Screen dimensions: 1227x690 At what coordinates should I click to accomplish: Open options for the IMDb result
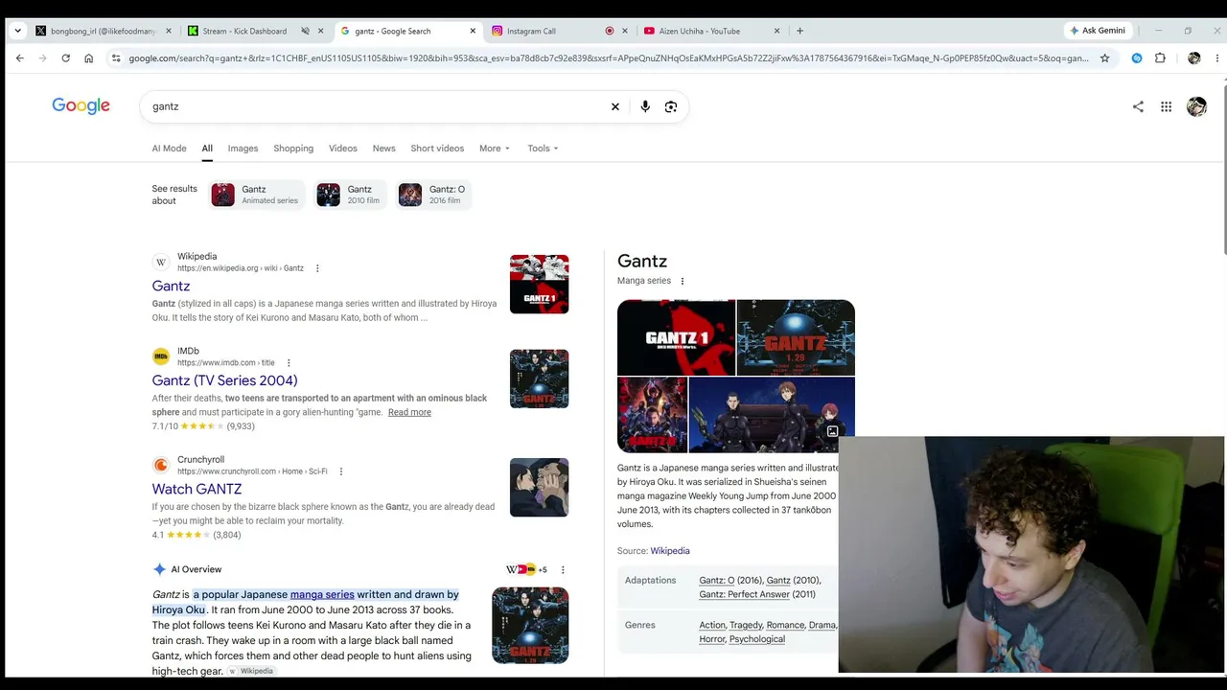[289, 363]
